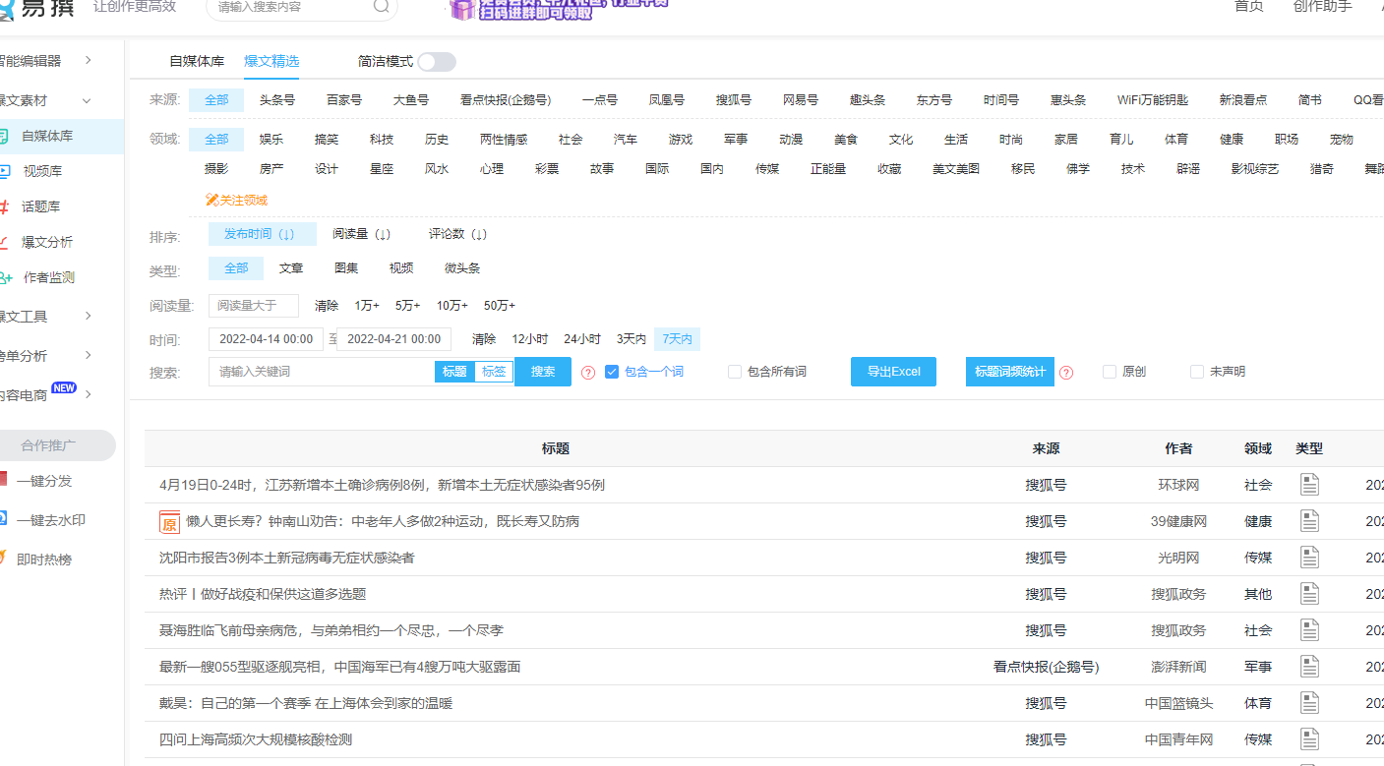Screen dimensions: 1384x766
Task: Uncheck 包含一个词 checkbox
Action: coord(612,372)
